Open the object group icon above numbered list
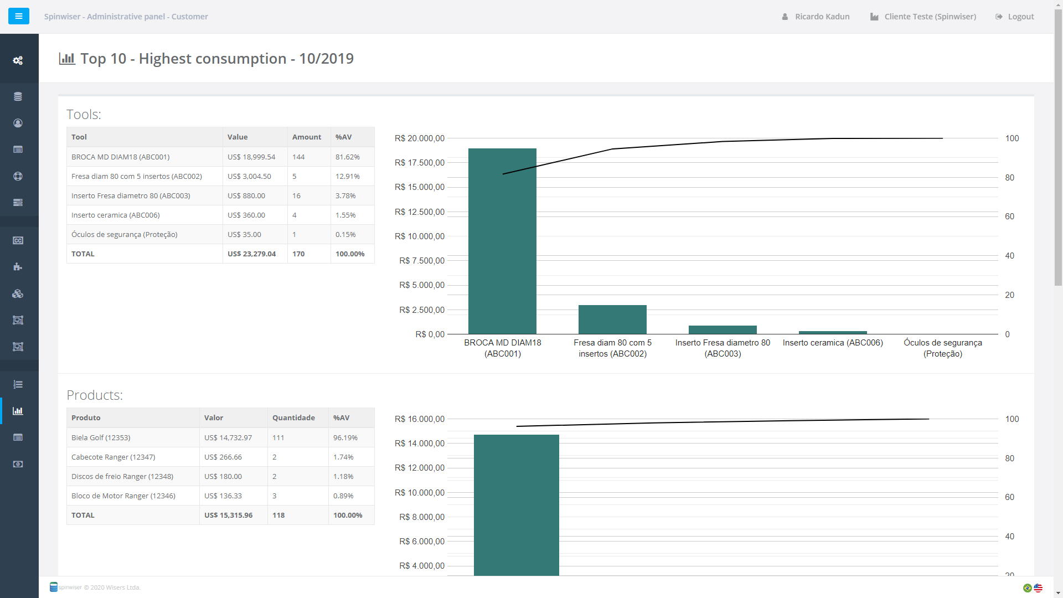The image size is (1063, 598). click(x=18, y=347)
